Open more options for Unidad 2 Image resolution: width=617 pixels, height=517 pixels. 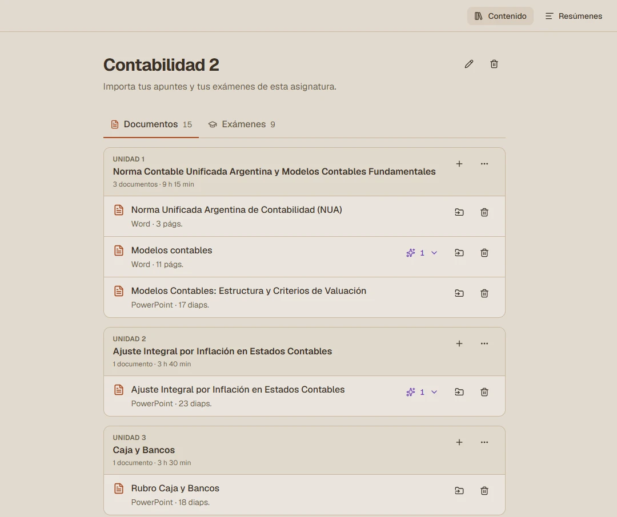click(484, 343)
